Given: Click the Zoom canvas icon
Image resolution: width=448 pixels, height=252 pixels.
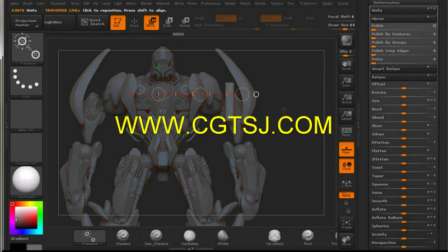Looking at the screenshot, I should coord(346,82).
